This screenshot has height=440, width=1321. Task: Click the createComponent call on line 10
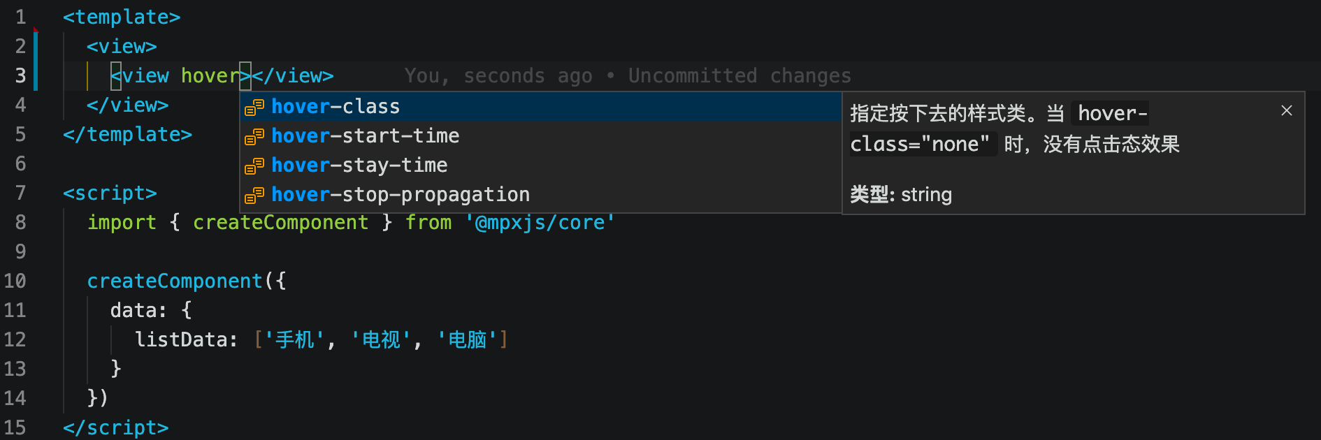[x=175, y=281]
